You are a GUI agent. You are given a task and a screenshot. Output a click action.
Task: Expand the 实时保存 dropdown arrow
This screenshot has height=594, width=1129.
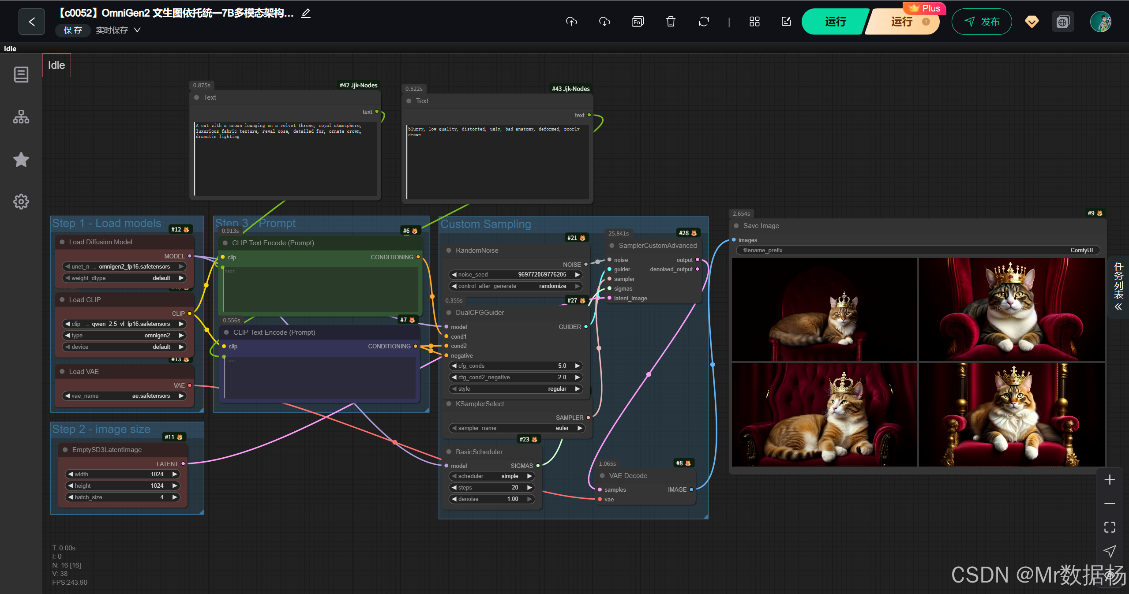137,30
